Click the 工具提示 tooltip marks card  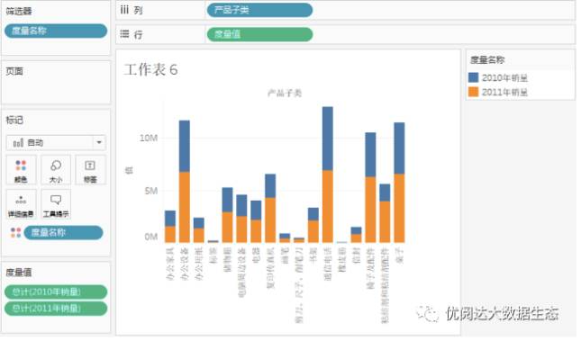56,204
